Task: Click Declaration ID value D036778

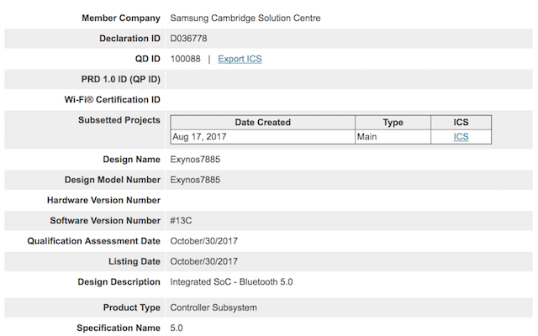Action: (x=188, y=39)
